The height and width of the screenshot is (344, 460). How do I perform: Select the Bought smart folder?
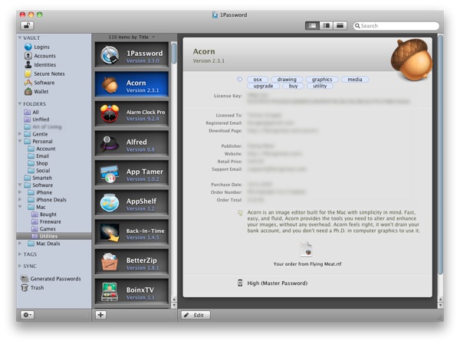pos(44,214)
